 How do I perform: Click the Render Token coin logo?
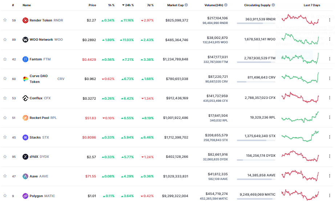click(x=25, y=20)
